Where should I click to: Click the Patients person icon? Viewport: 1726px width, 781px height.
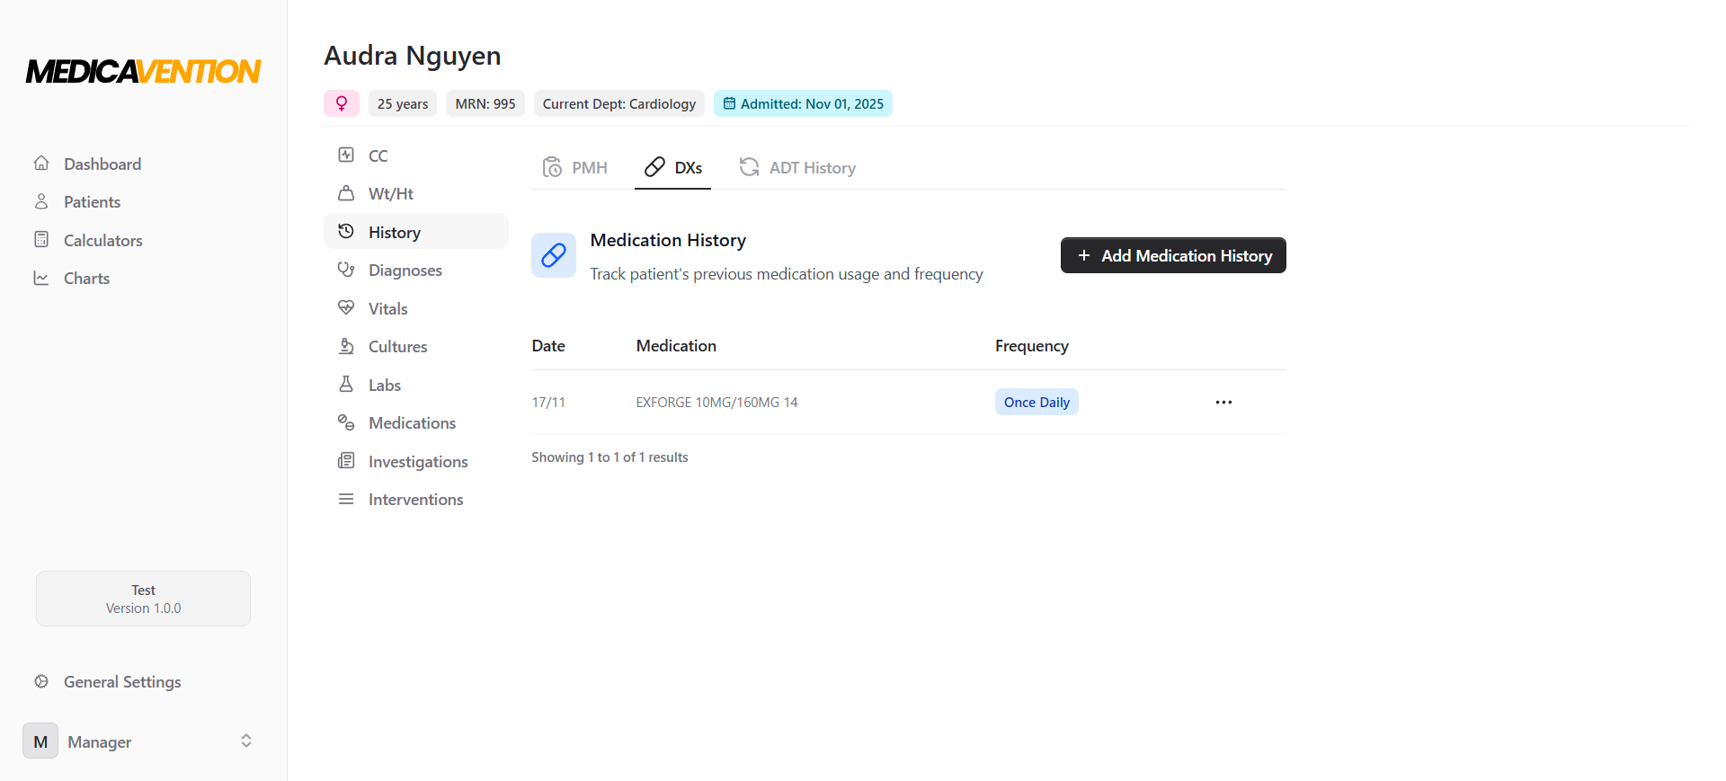tap(41, 201)
